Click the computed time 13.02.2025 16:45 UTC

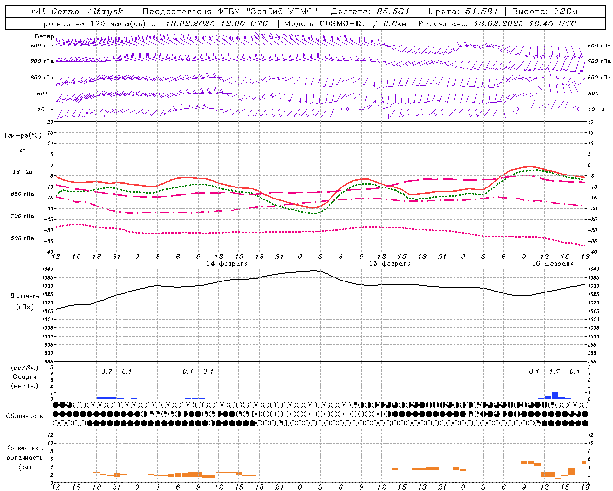click(525, 23)
